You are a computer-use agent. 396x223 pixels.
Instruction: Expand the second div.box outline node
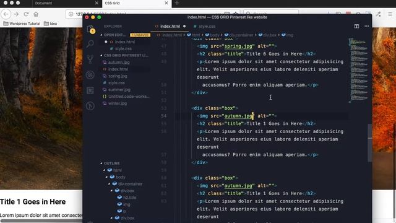click(x=111, y=217)
